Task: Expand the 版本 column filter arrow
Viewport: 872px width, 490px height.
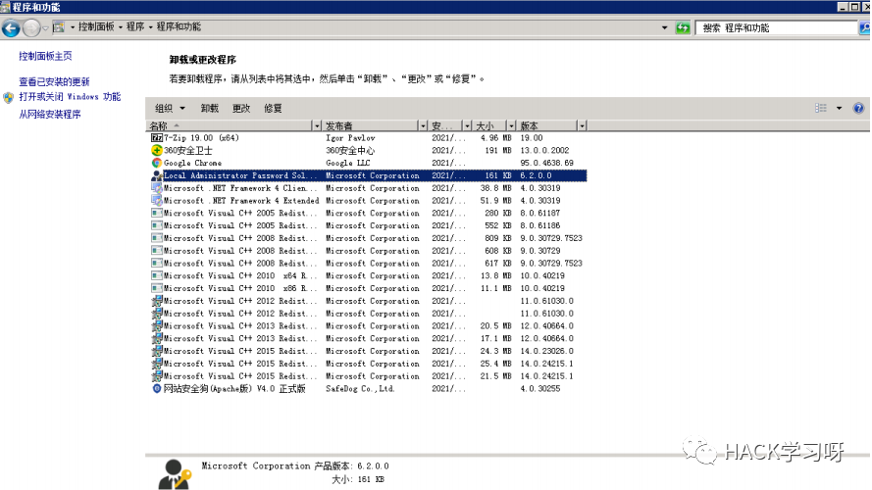Action: [582, 125]
